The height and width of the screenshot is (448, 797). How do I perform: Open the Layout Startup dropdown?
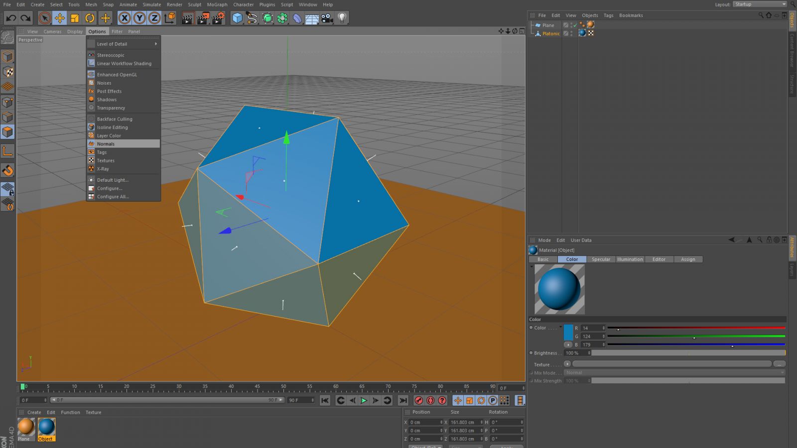[759, 4]
